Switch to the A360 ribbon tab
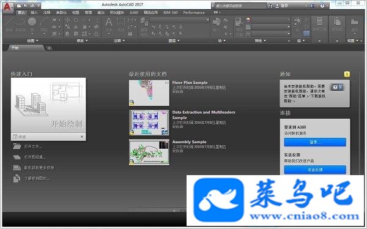Image resolution: width=367 pixels, height=229 pixels. pyautogui.click(x=134, y=13)
